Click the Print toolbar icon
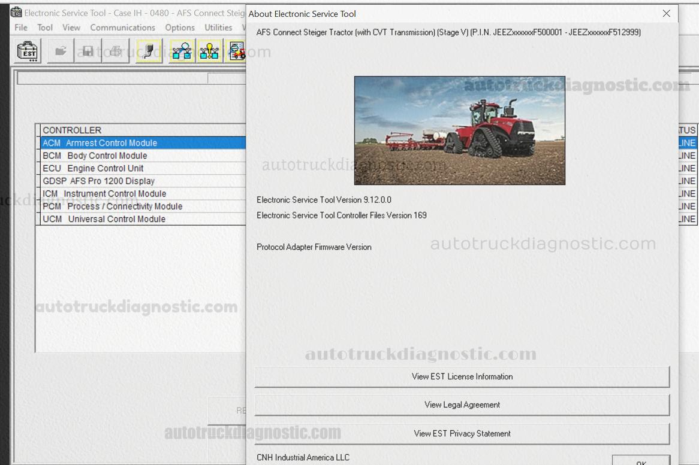Image resolution: width=699 pixels, height=465 pixels. pyautogui.click(x=116, y=51)
